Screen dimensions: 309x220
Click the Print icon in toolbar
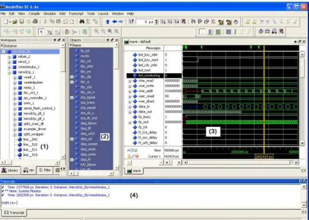36,21
